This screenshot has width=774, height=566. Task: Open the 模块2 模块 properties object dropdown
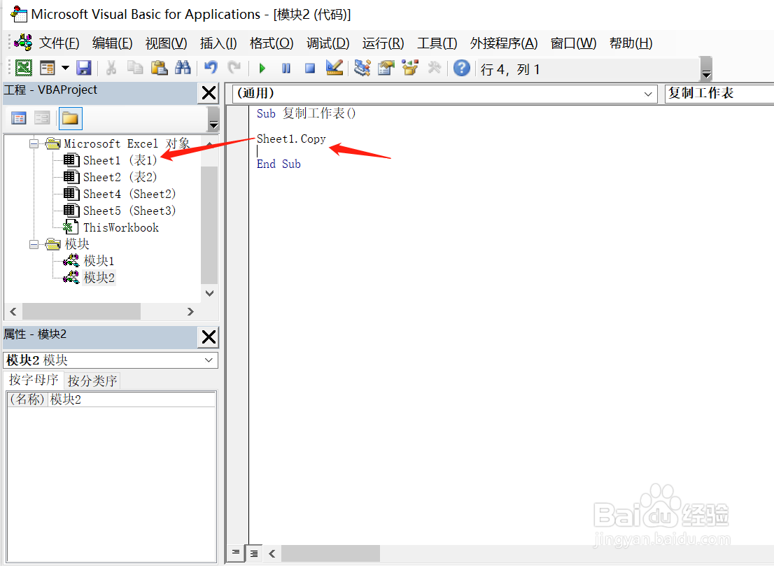(x=209, y=360)
